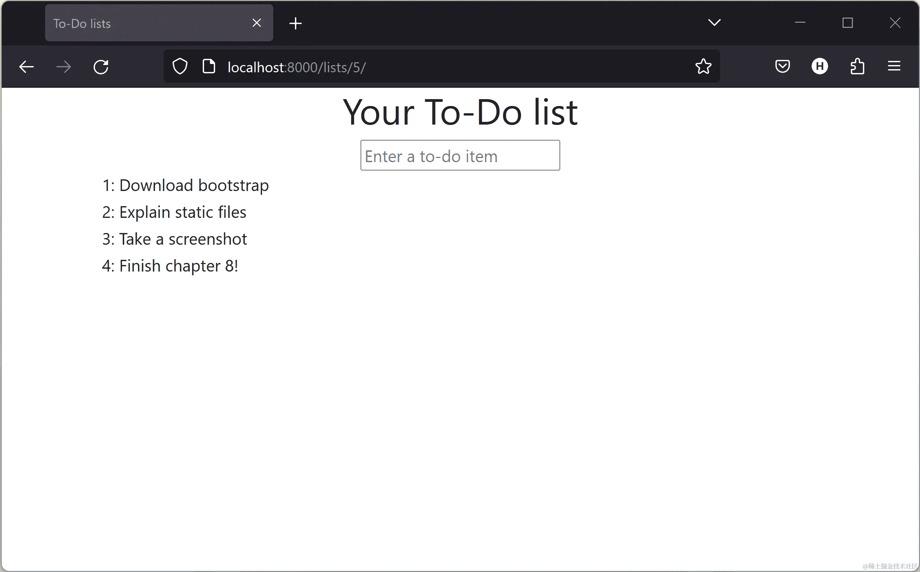The height and width of the screenshot is (572, 920).
Task: Bookmark this page with the star
Action: [703, 66]
